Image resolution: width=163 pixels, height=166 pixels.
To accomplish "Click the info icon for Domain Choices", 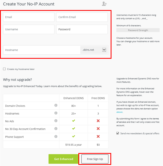I will point(56,105).
